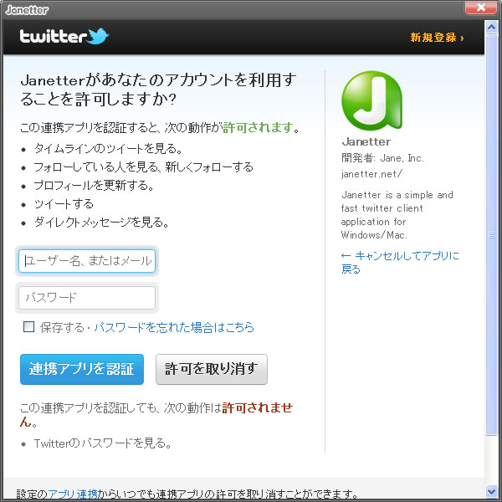Close the Janetter window
Screen dimensions: 502x502
pos(481,8)
